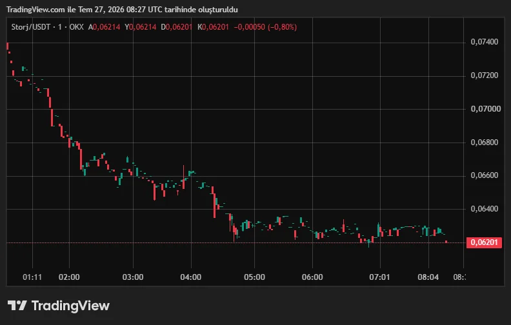The height and width of the screenshot is (325, 511).
Task: Click the 0,06600 price axis label
Action: click(485, 175)
